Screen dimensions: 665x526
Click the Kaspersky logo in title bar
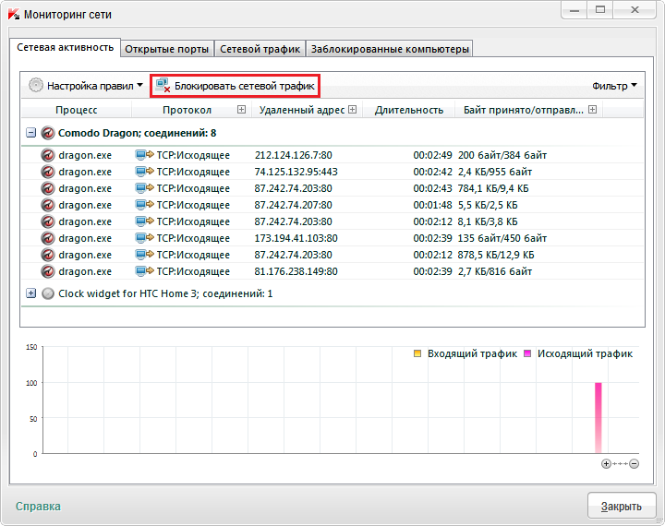tap(14, 14)
